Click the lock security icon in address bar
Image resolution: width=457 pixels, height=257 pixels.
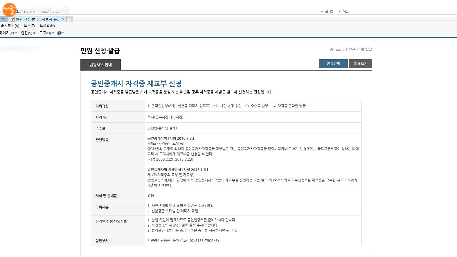coord(327,12)
